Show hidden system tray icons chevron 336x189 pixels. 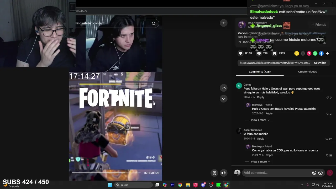[x=302, y=185]
